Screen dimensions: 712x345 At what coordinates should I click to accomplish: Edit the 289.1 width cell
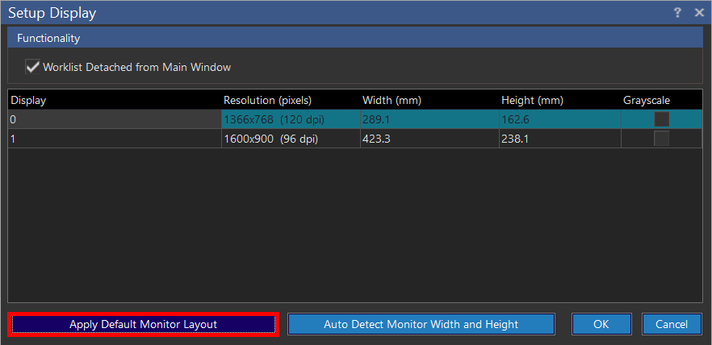click(429, 119)
